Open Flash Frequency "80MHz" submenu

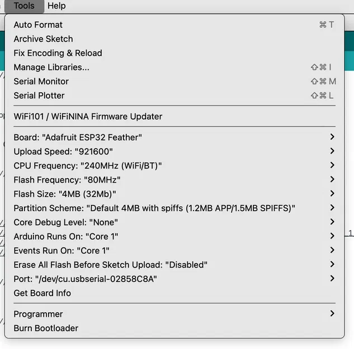[x=67, y=180]
